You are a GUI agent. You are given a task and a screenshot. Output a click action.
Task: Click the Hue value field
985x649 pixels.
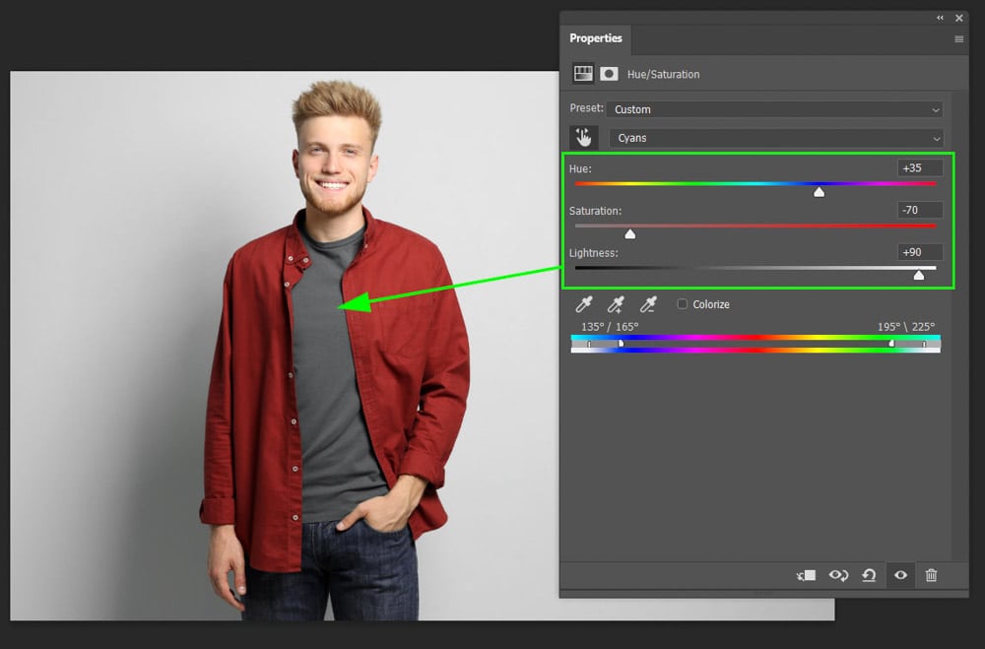pos(920,168)
